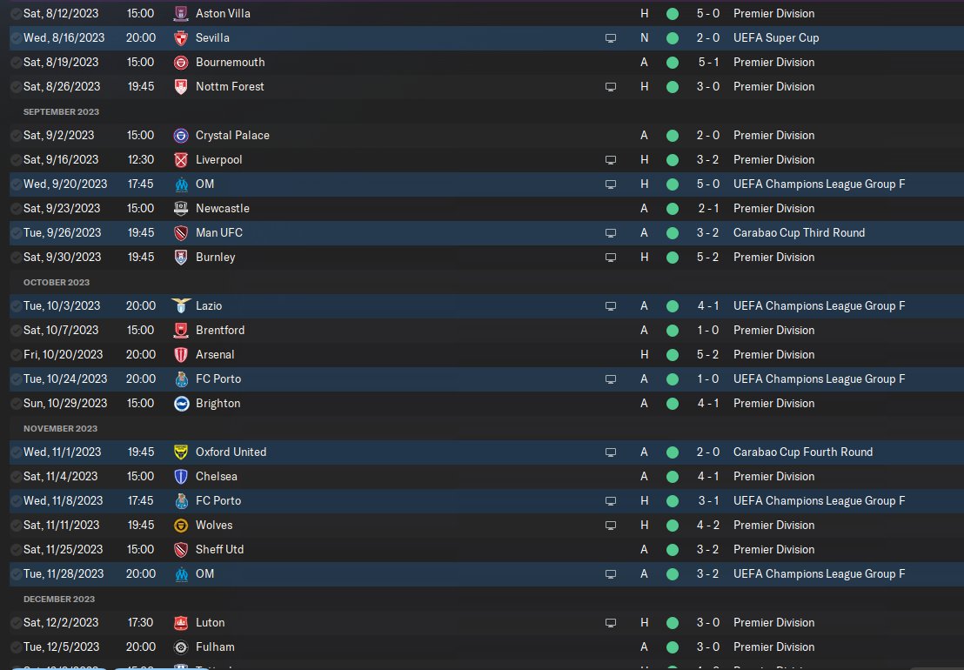
Task: Open the UEFA Super Cup competition link
Action: [x=776, y=38]
